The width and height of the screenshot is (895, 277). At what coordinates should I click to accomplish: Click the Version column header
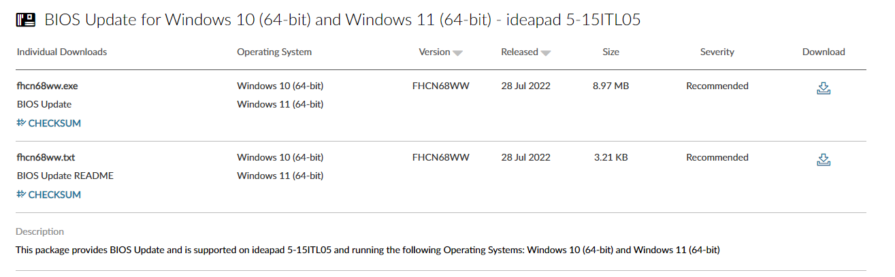[x=434, y=52]
